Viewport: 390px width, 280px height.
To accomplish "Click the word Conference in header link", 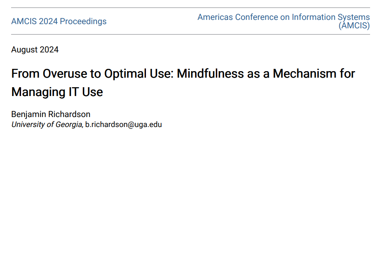I will [x=256, y=17].
